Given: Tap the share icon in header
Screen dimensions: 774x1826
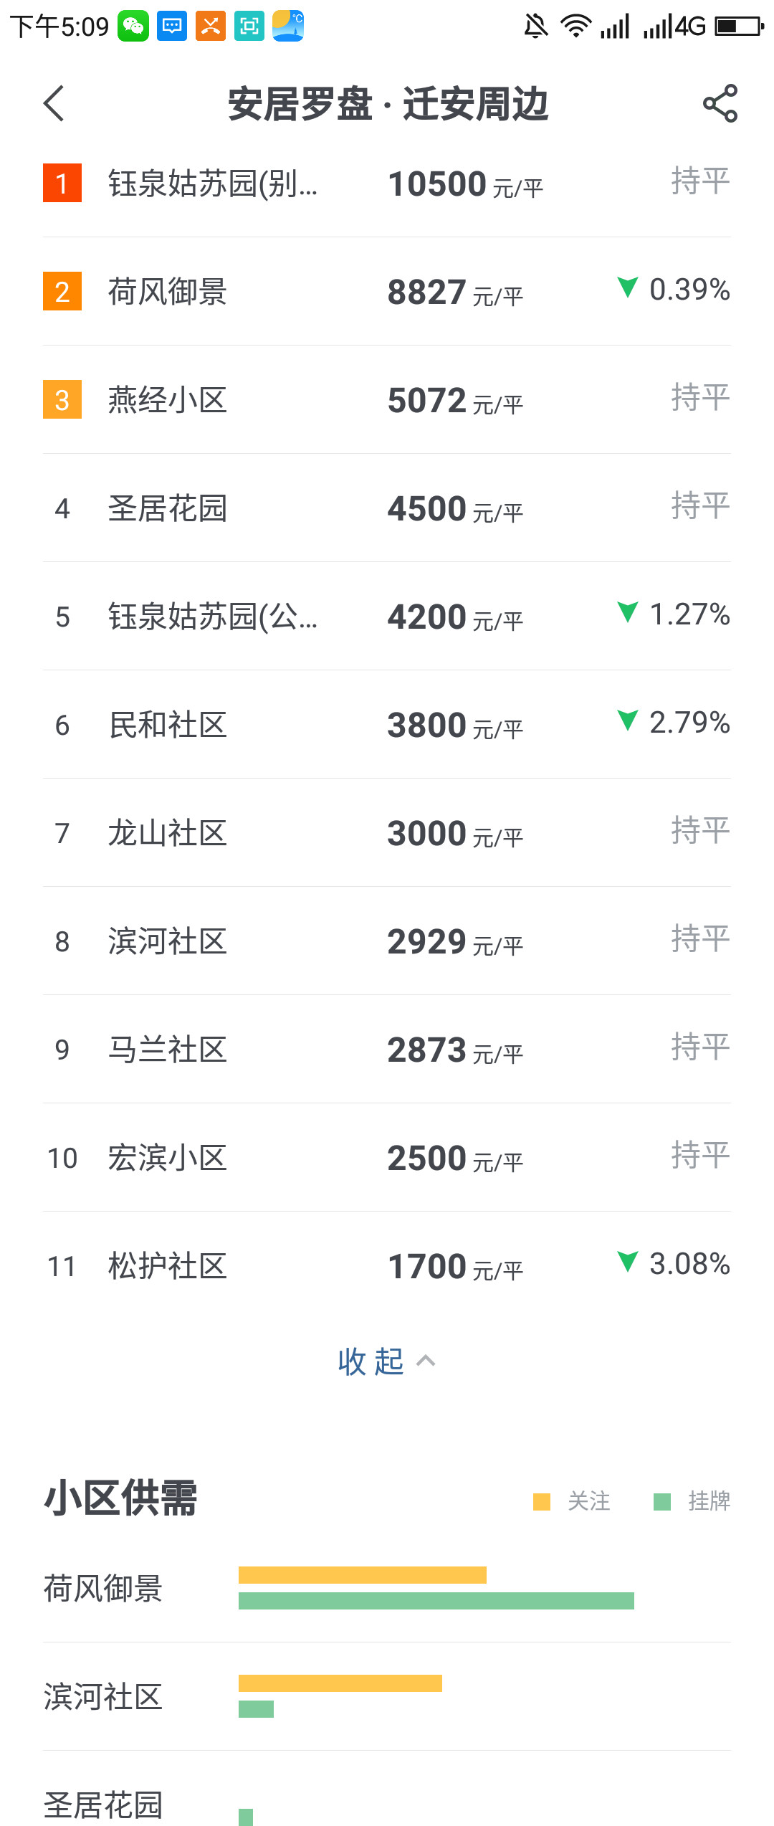Looking at the screenshot, I should click(720, 104).
